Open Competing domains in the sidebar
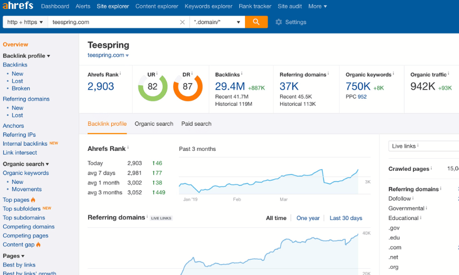459x275 pixels. point(29,227)
